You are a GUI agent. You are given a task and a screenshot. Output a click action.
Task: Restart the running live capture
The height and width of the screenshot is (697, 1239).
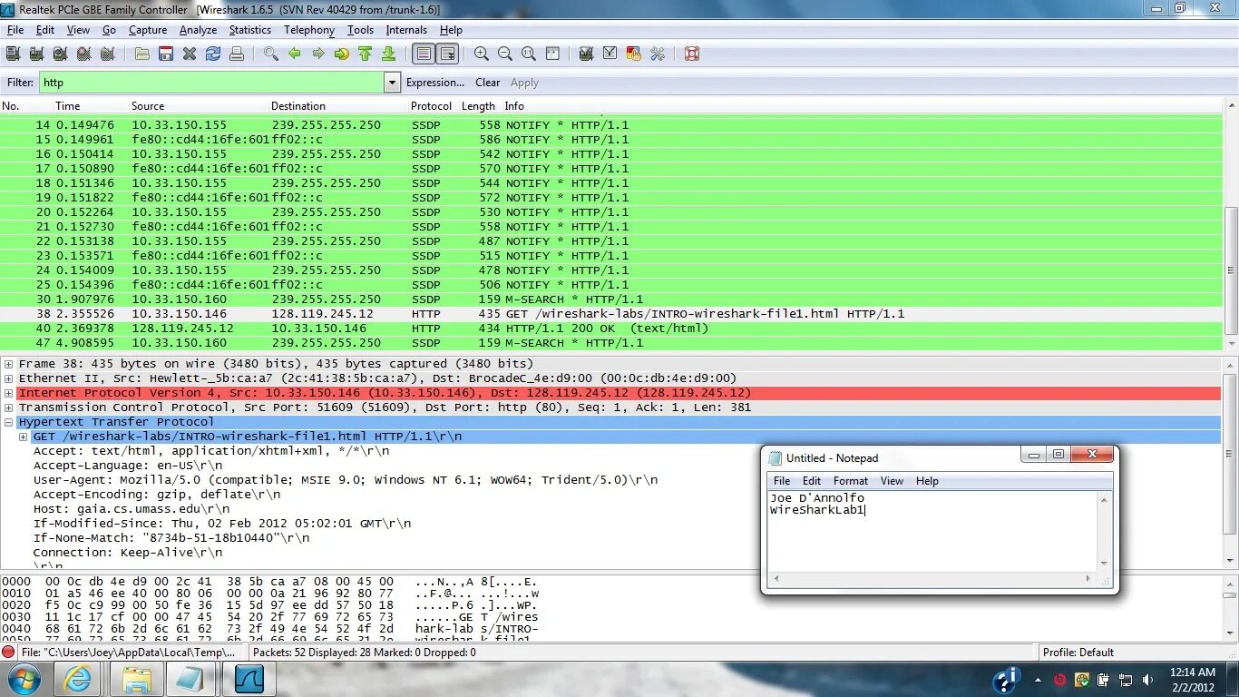[x=107, y=54]
